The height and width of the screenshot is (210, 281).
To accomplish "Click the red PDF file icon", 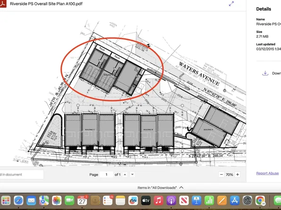I will click(x=3, y=4).
